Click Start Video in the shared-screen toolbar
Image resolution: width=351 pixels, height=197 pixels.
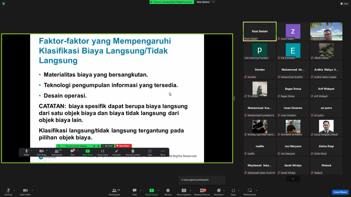click(42, 152)
